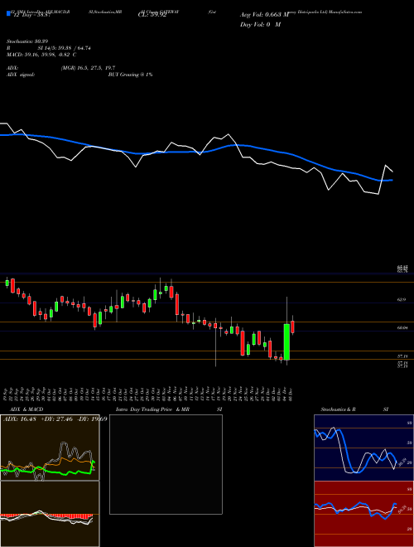Click the large green candlestick near chart end
This screenshot has width=414, height=547.
tap(286, 341)
